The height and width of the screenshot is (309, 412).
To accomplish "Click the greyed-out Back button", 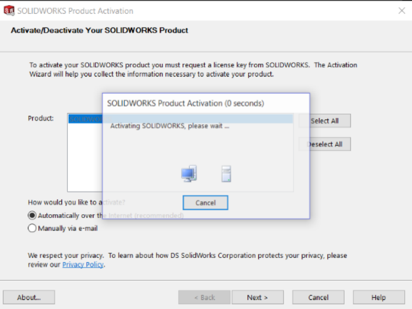I will coord(204,297).
